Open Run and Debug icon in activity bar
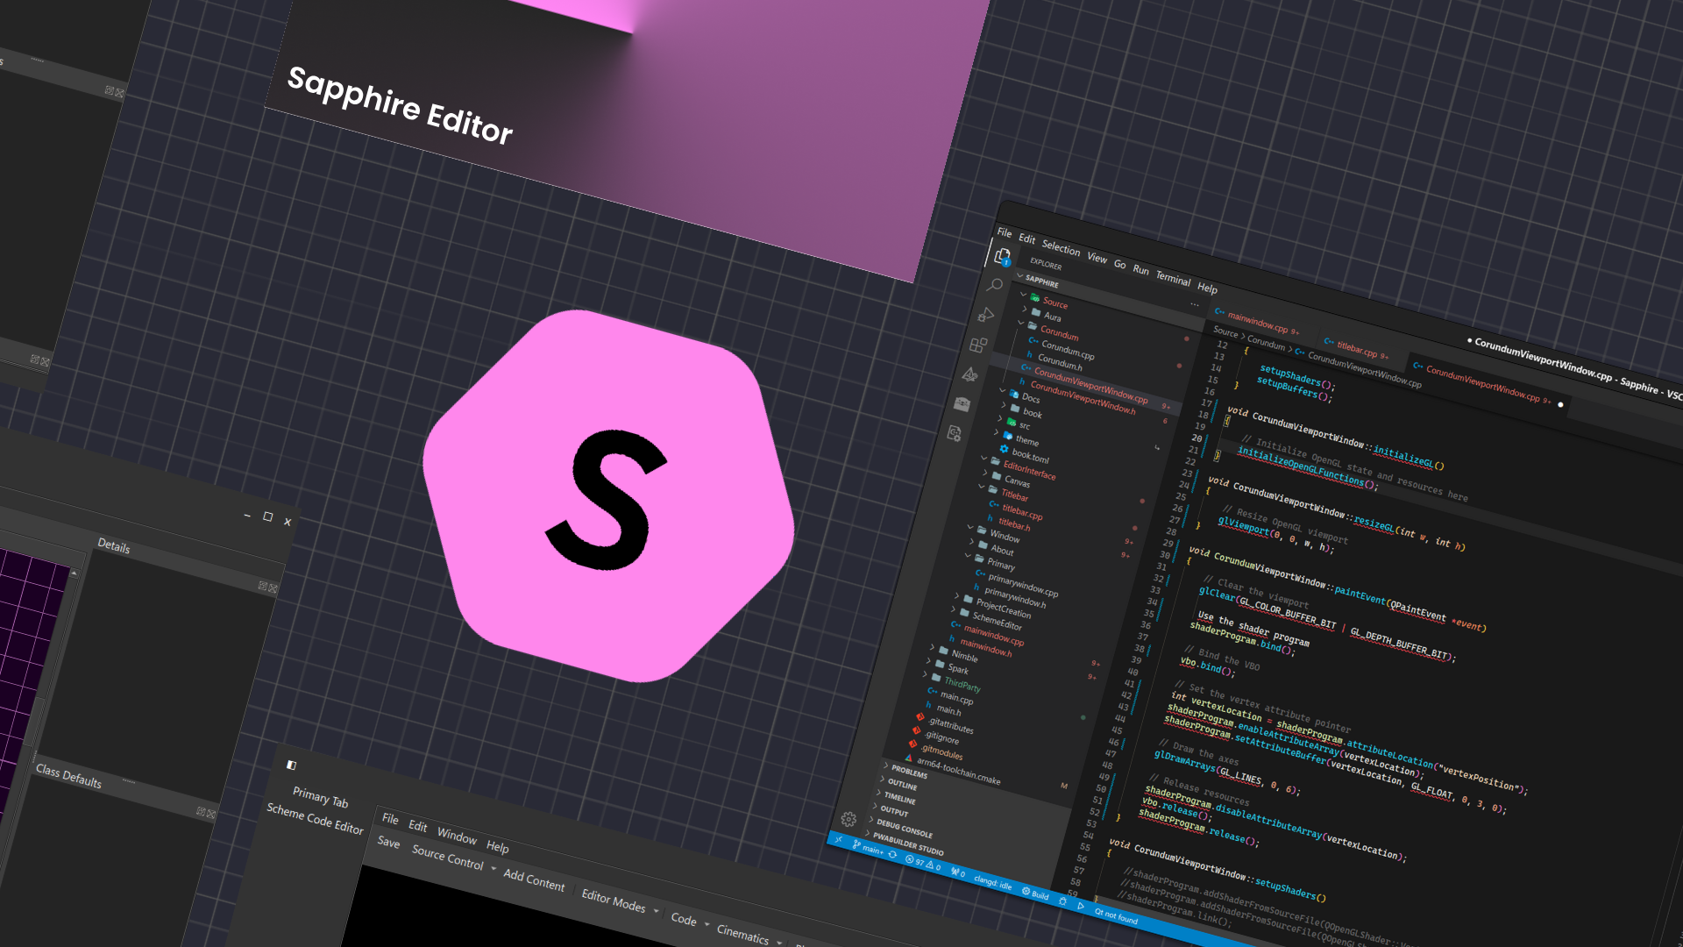Image resolution: width=1683 pixels, height=947 pixels. (x=986, y=314)
